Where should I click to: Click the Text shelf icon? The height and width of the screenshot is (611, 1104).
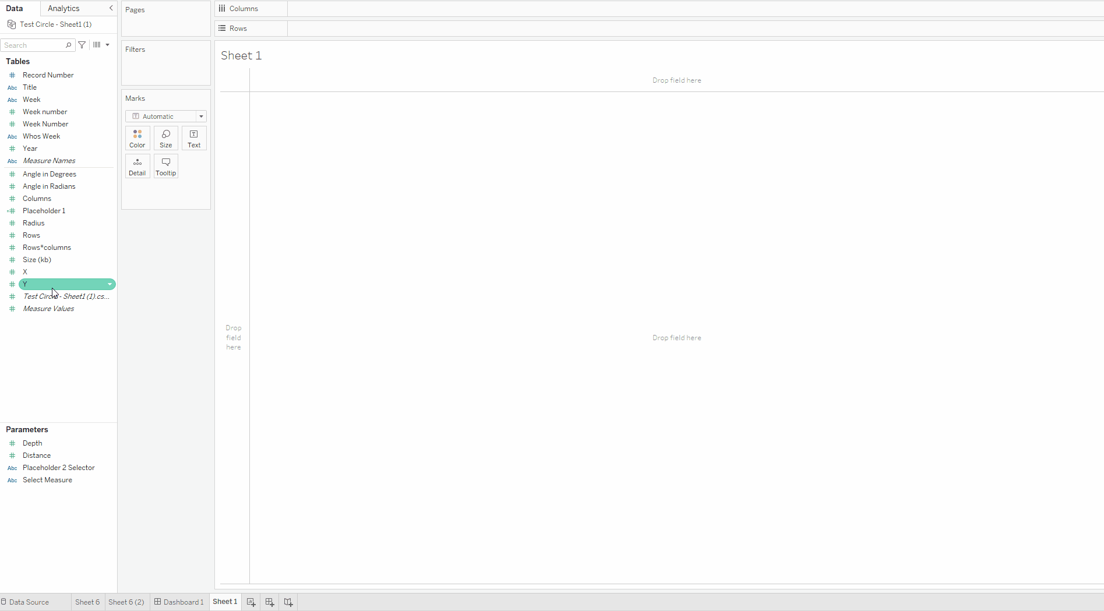click(194, 138)
